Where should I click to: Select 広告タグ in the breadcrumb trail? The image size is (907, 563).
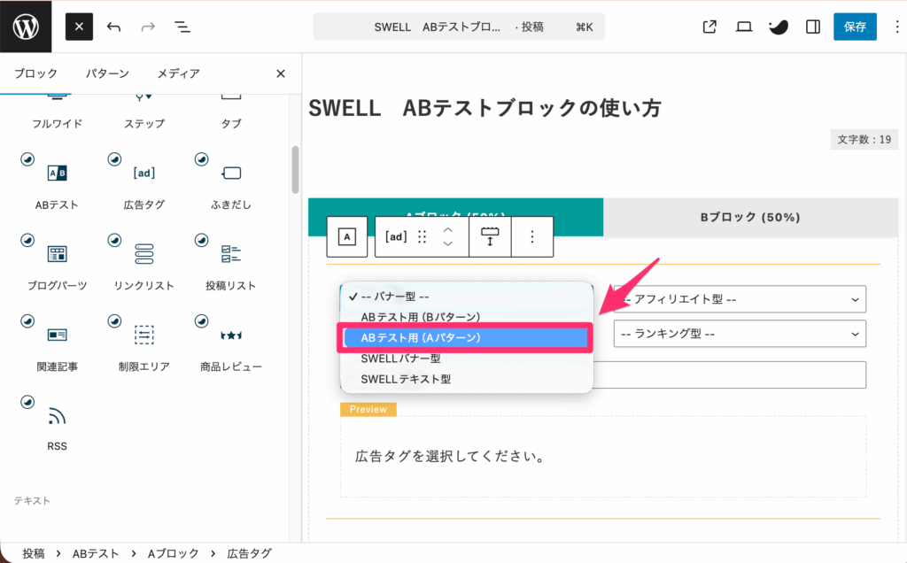pos(248,551)
